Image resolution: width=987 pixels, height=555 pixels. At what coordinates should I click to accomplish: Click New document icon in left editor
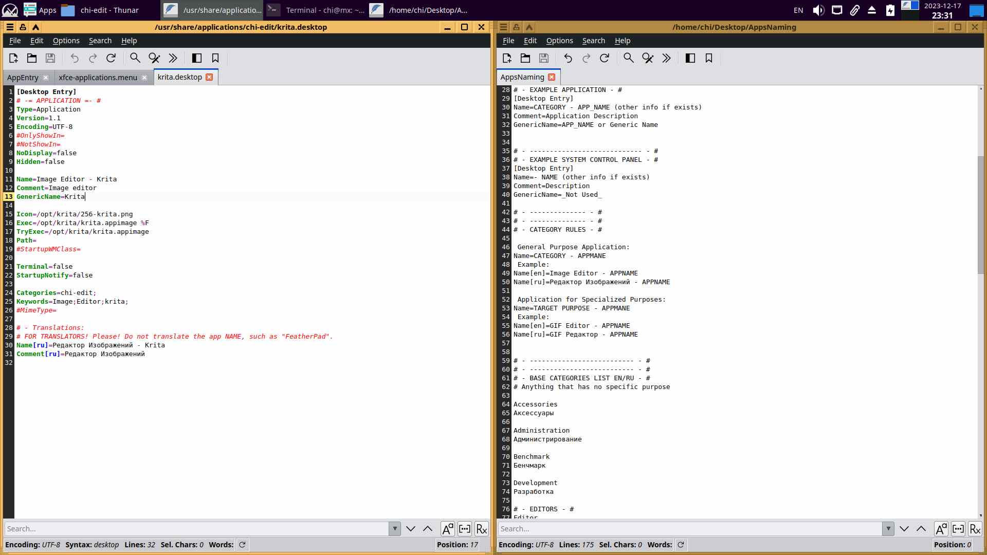[13, 58]
